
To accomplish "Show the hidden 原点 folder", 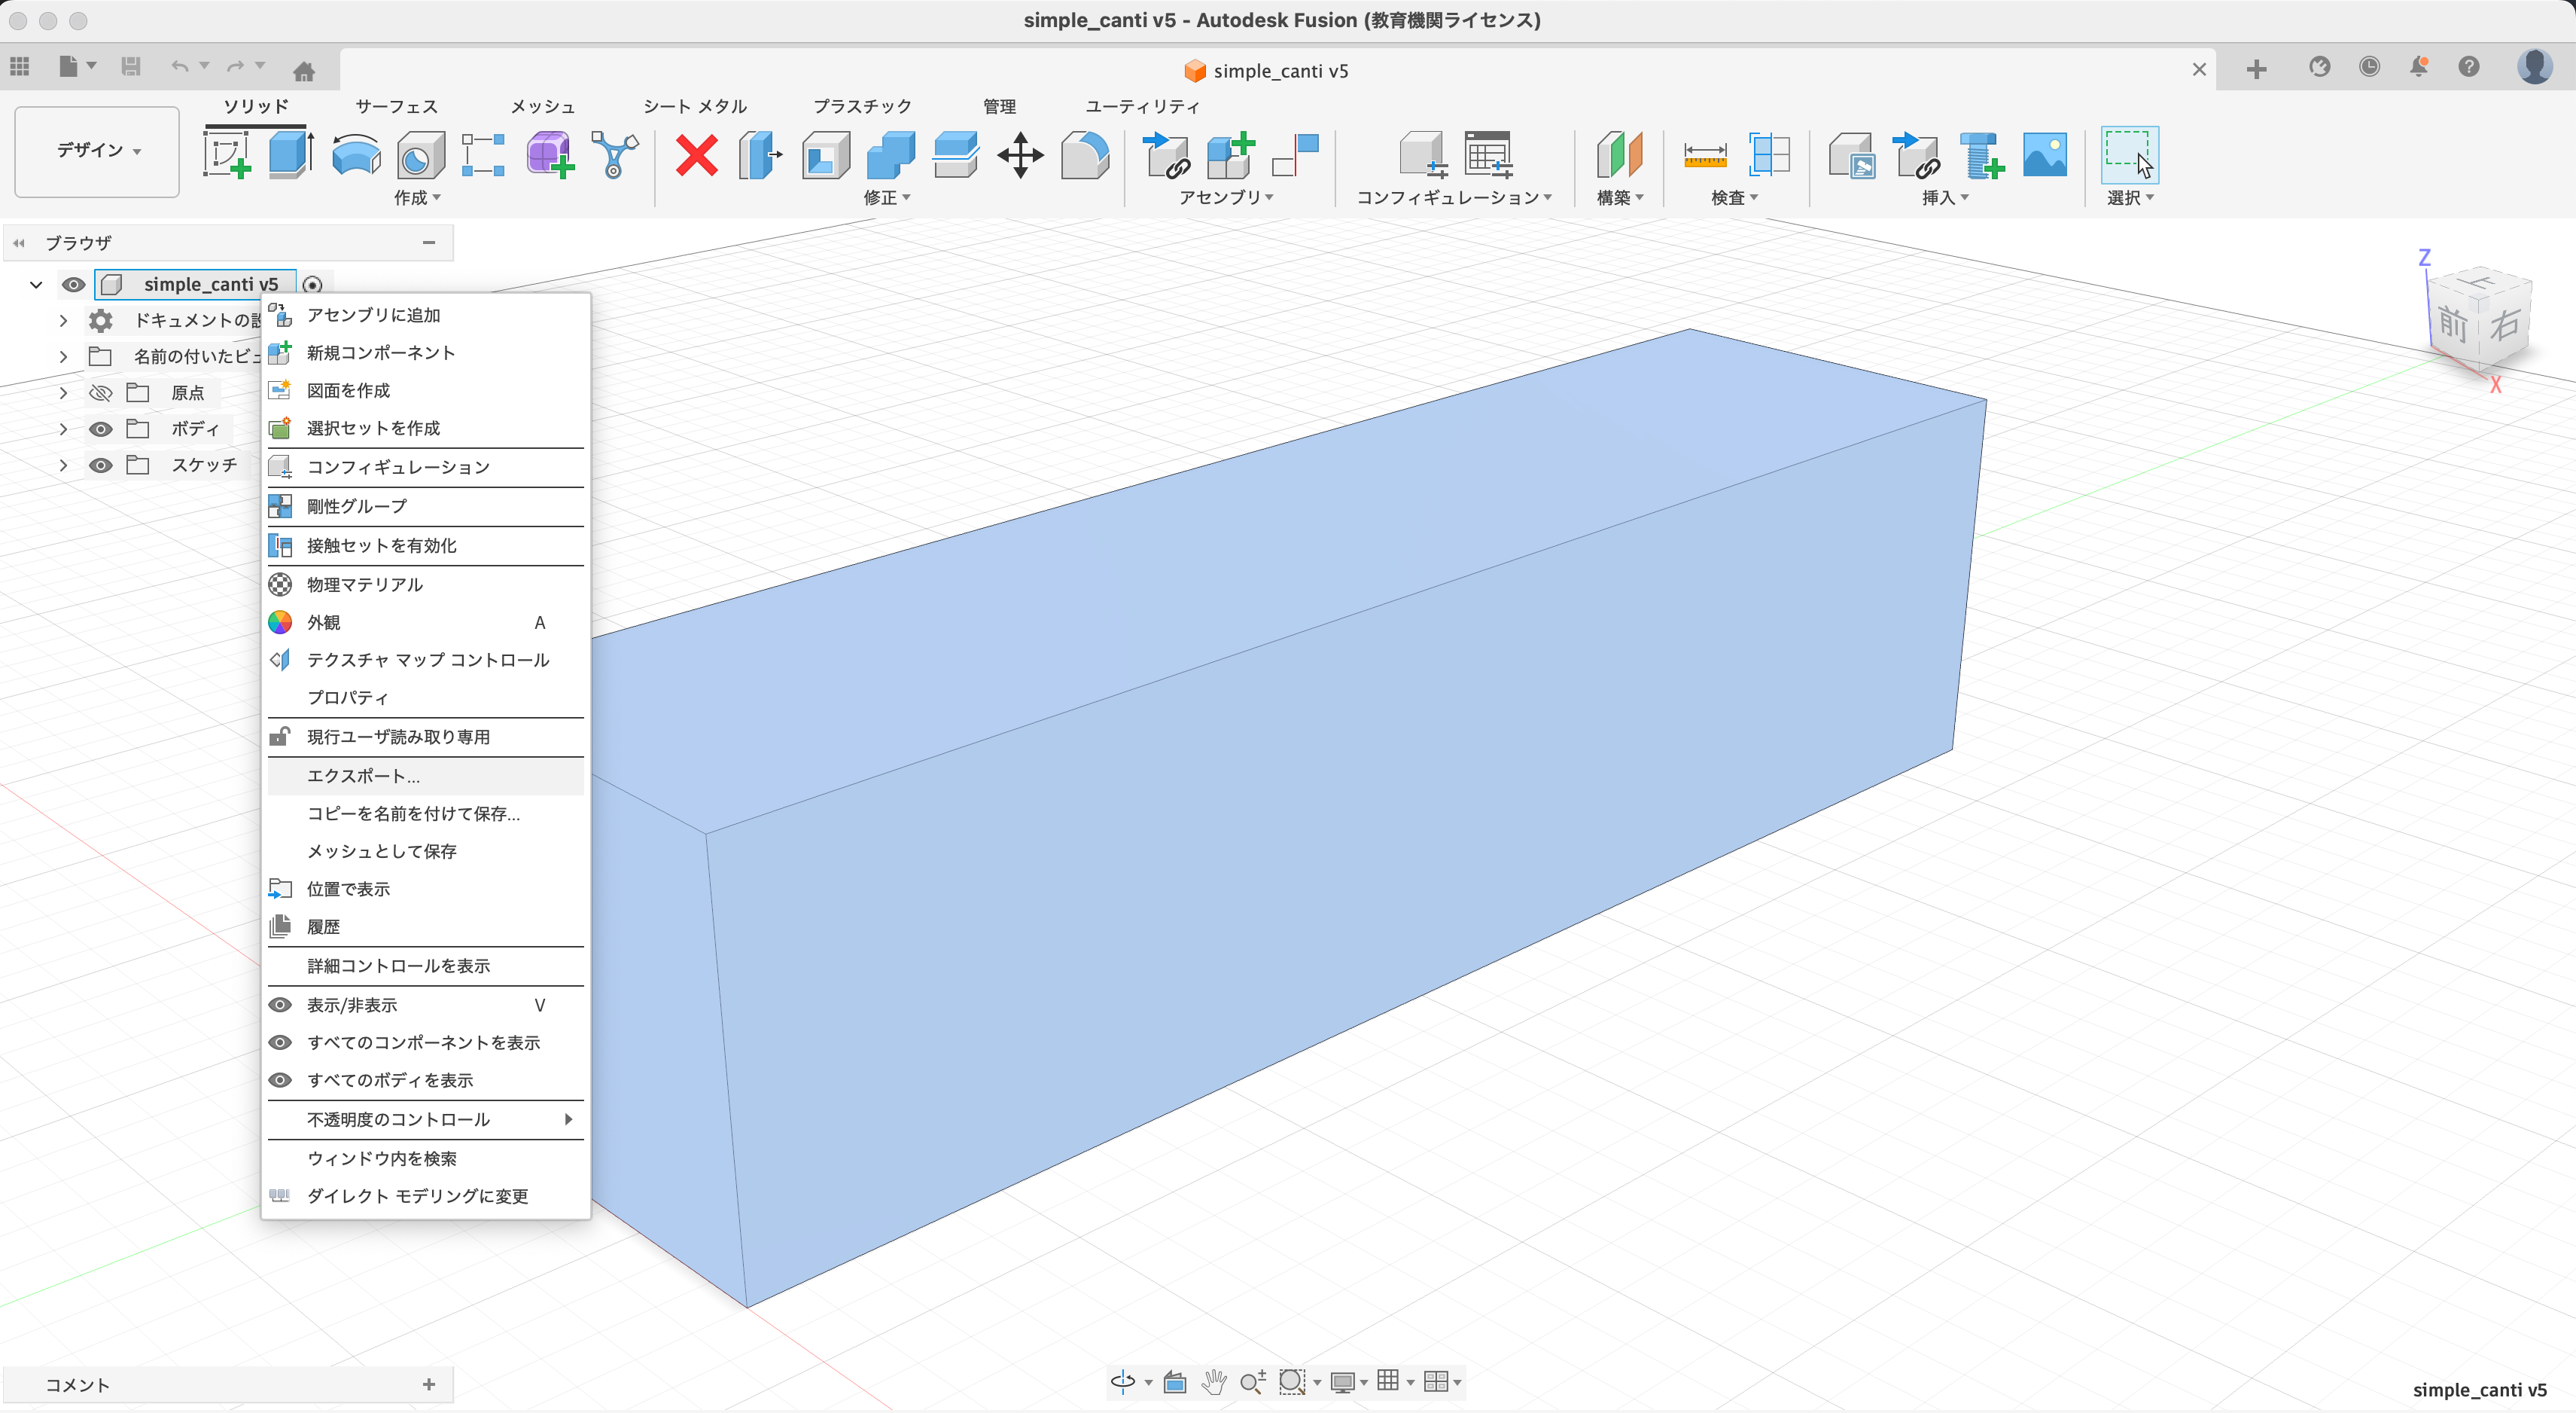I will (100, 392).
